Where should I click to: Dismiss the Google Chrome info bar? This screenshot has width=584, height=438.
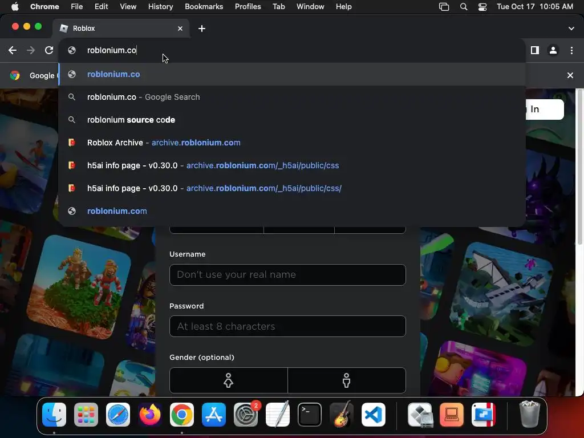570,75
